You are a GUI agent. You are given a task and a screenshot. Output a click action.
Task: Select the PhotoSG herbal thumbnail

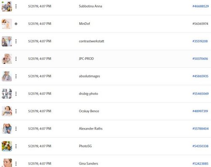pyautogui.click(x=7, y=146)
